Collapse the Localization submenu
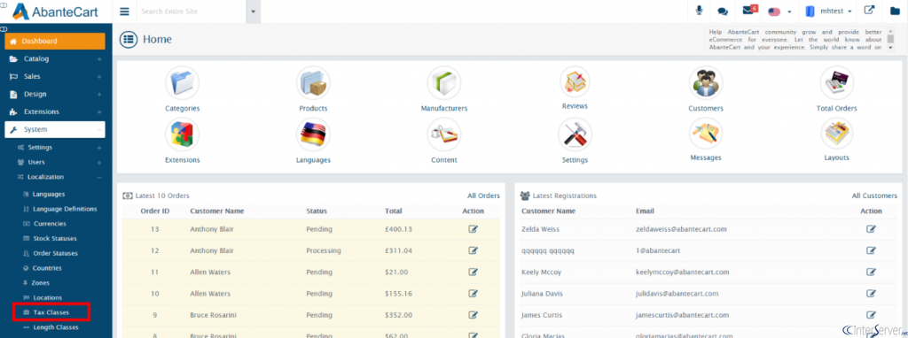The width and height of the screenshot is (908, 338). pyautogui.click(x=59, y=177)
